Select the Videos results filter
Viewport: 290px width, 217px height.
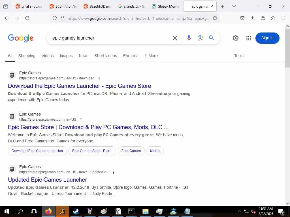coord(48,56)
